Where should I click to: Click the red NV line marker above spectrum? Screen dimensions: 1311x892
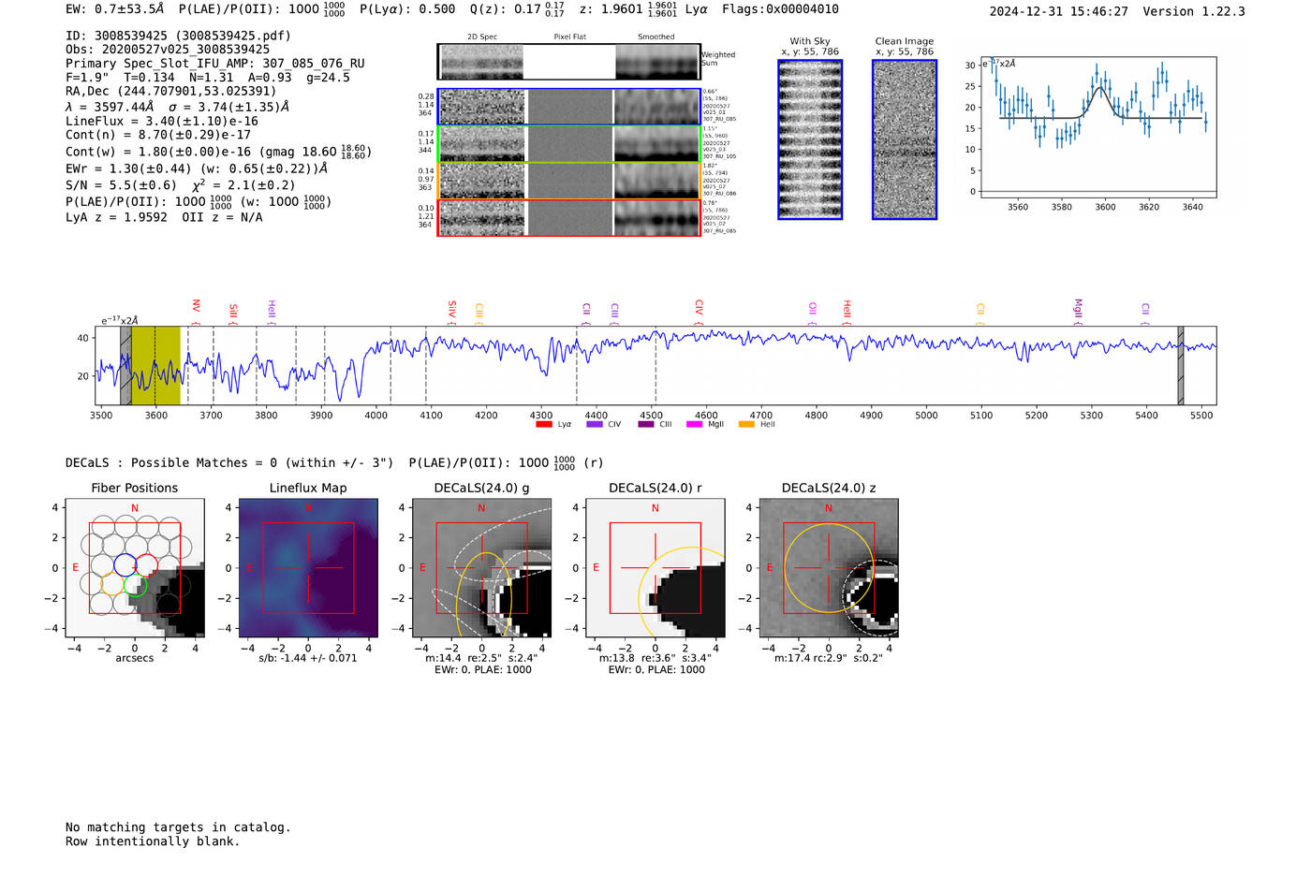196,307
